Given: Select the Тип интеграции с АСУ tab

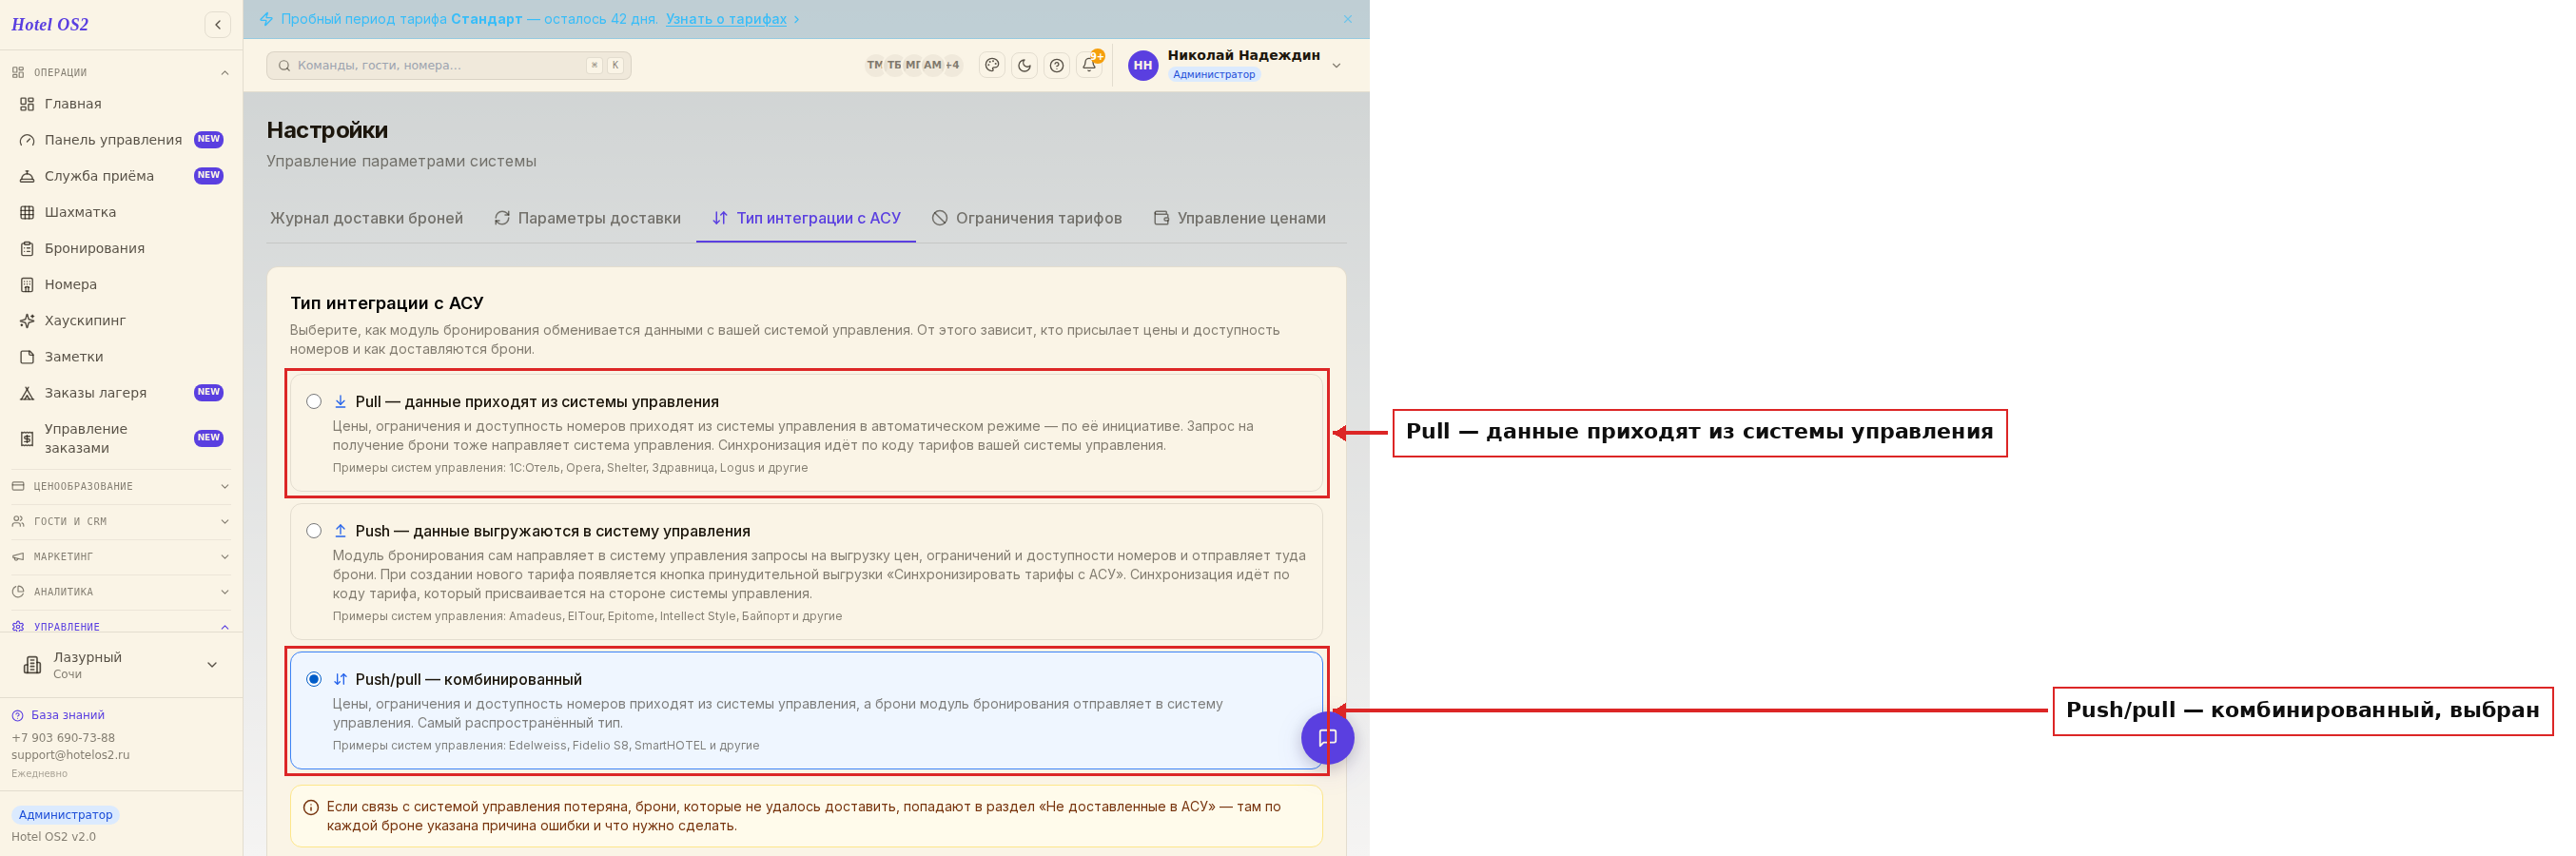Looking at the screenshot, I should tap(806, 218).
